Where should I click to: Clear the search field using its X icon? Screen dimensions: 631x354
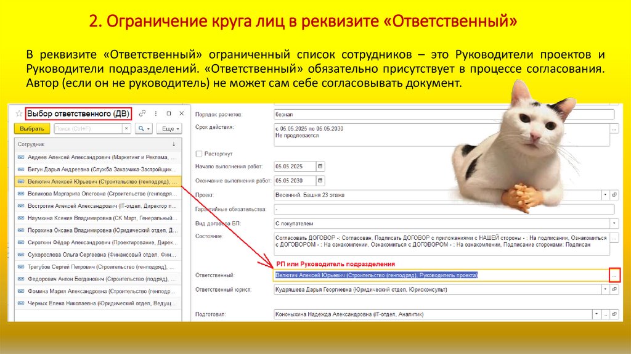pos(126,128)
